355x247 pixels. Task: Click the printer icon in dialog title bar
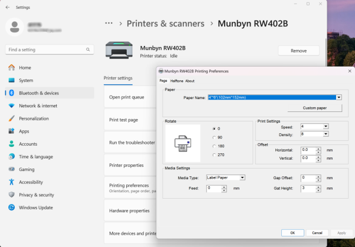pyautogui.click(x=161, y=71)
